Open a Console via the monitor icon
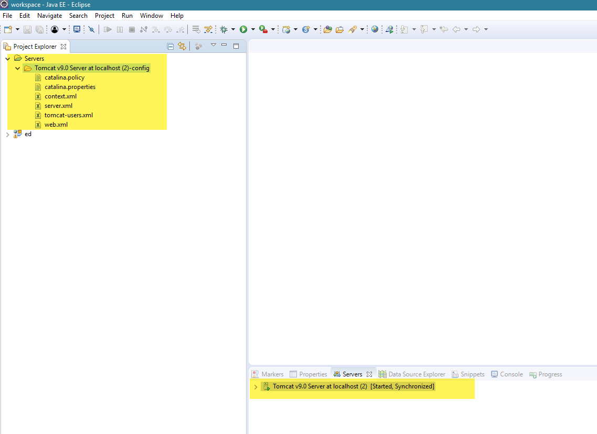Screen dimensions: 597x434 pyautogui.click(x=77, y=29)
